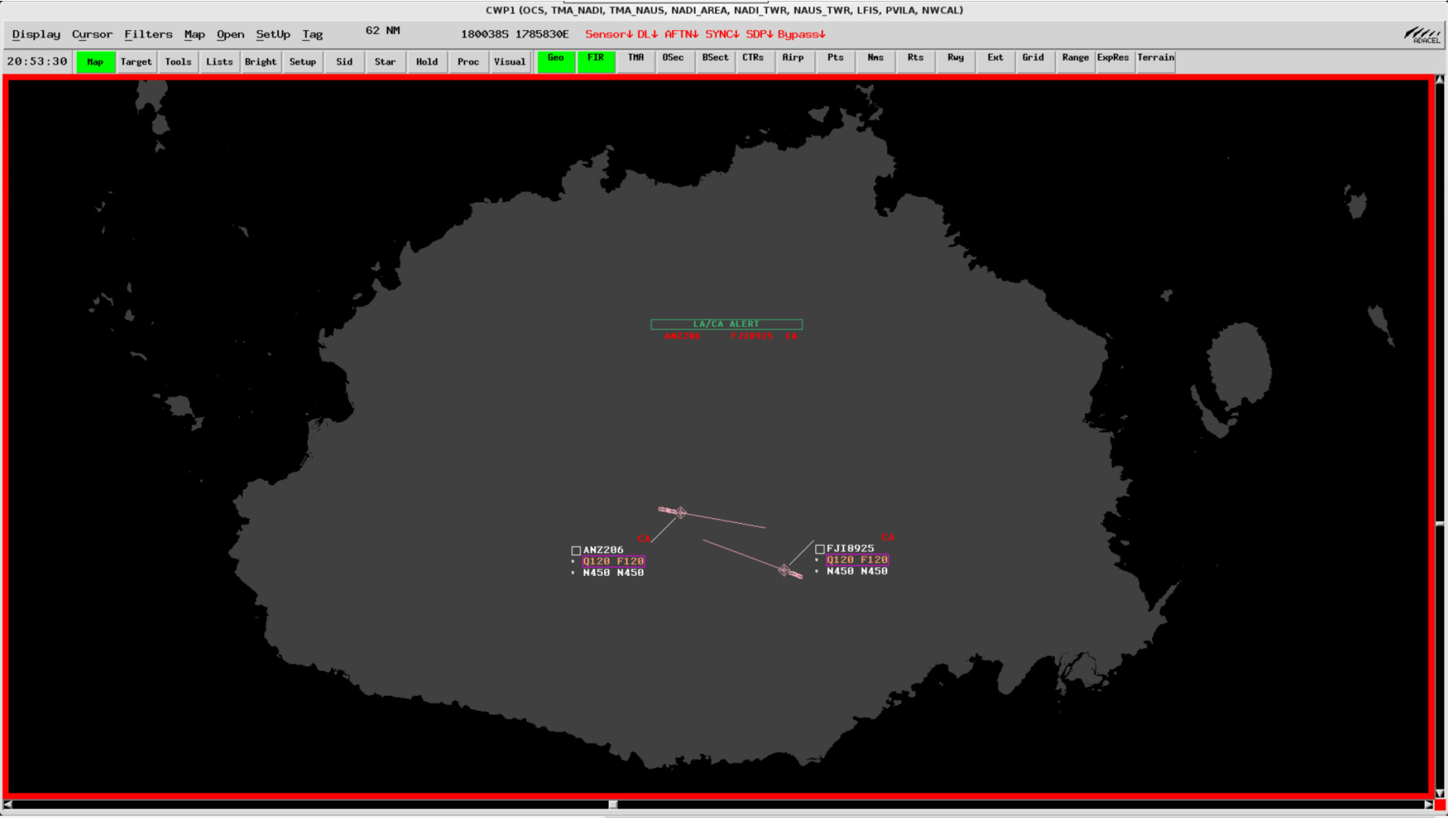Click the 20:53:30 clock display
1448x818 pixels.
coord(38,61)
